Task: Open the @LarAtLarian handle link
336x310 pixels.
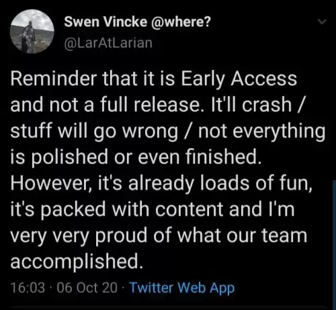Action: pos(108,43)
